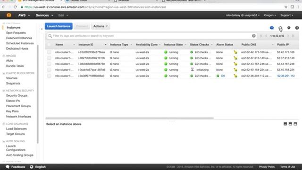Viewport: 302px width, 170px height.
Task: Go to previous page of results
Action: 266,36
